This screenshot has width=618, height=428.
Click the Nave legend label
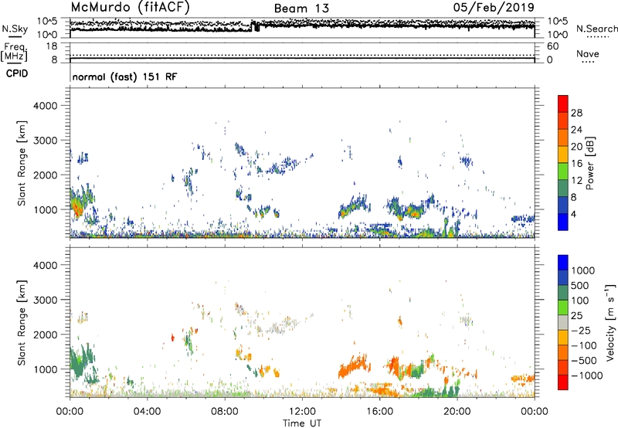(588, 53)
